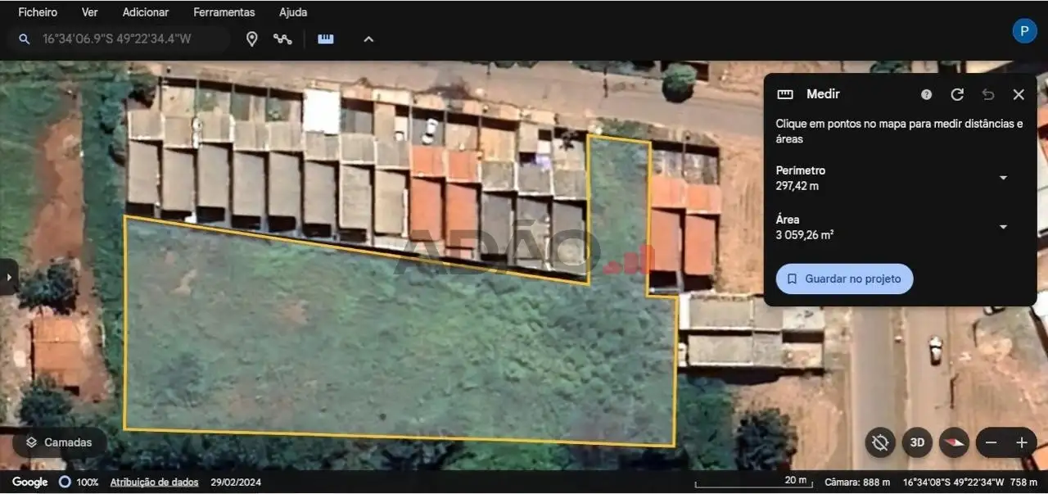Click the 3 059,26 m² area value
The height and width of the screenshot is (494, 1048).
coord(805,235)
